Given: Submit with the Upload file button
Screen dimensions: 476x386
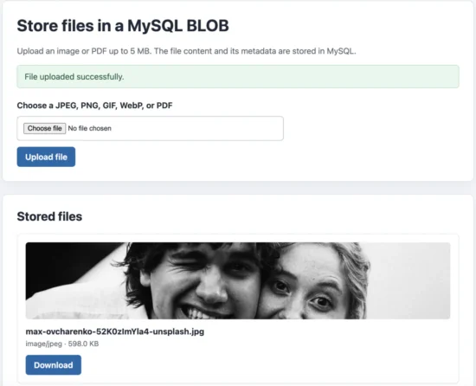Looking at the screenshot, I should coord(46,157).
